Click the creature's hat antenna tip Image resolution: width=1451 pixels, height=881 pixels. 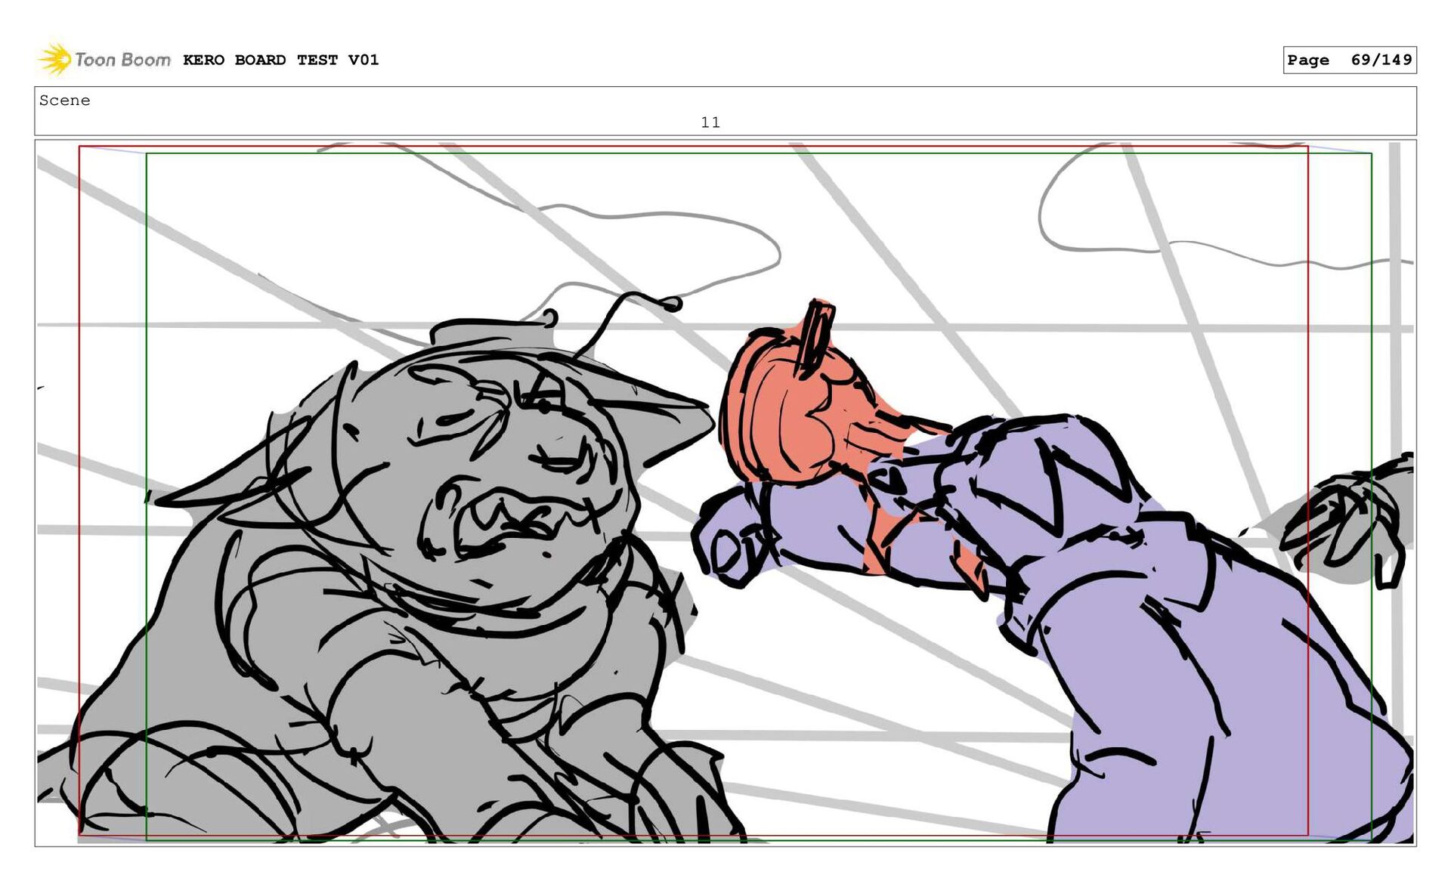[x=671, y=304]
